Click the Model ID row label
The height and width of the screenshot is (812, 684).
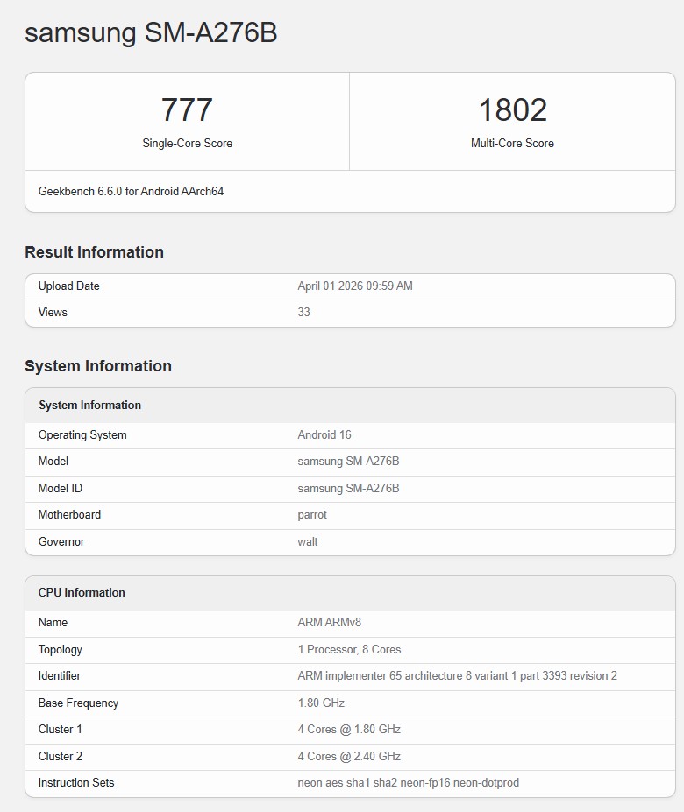tap(61, 489)
